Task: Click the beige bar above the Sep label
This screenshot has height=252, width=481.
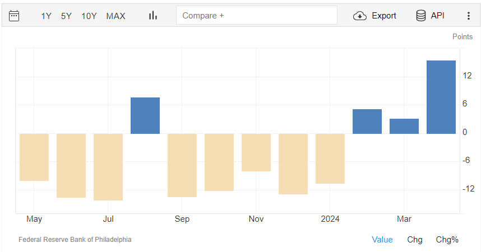Action: pos(182,165)
